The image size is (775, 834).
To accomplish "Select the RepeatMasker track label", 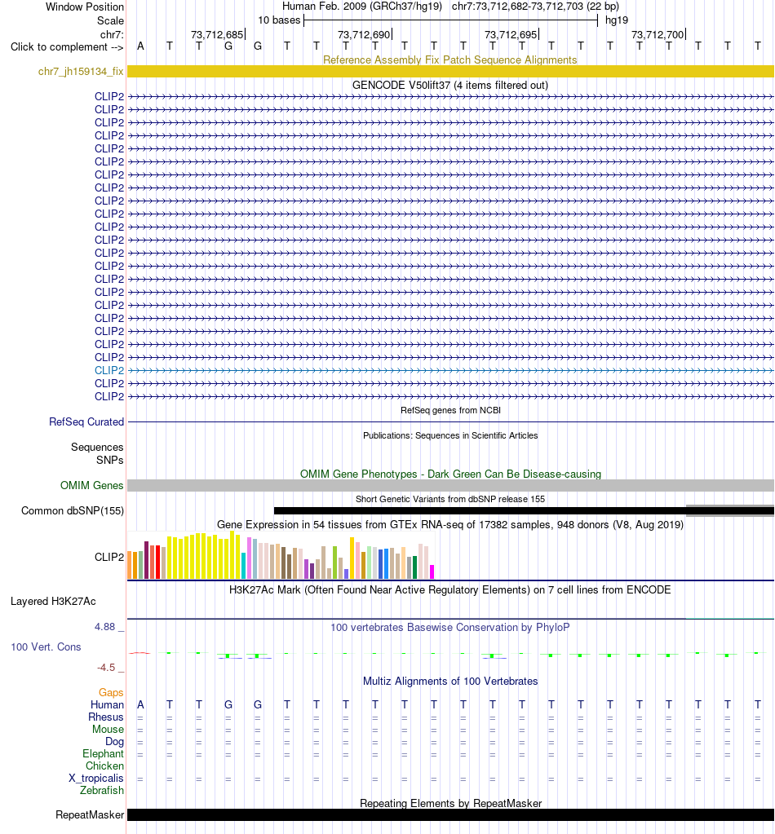I will click(x=90, y=815).
